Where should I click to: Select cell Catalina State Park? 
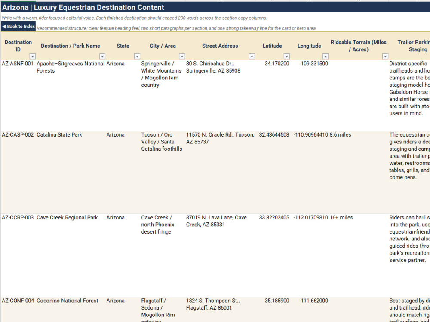pos(71,172)
